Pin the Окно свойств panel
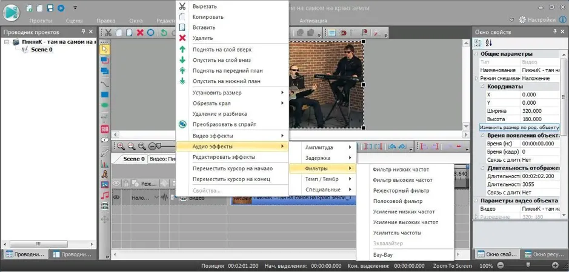Image resolution: width=569 pixels, height=272 pixels. 555,32
